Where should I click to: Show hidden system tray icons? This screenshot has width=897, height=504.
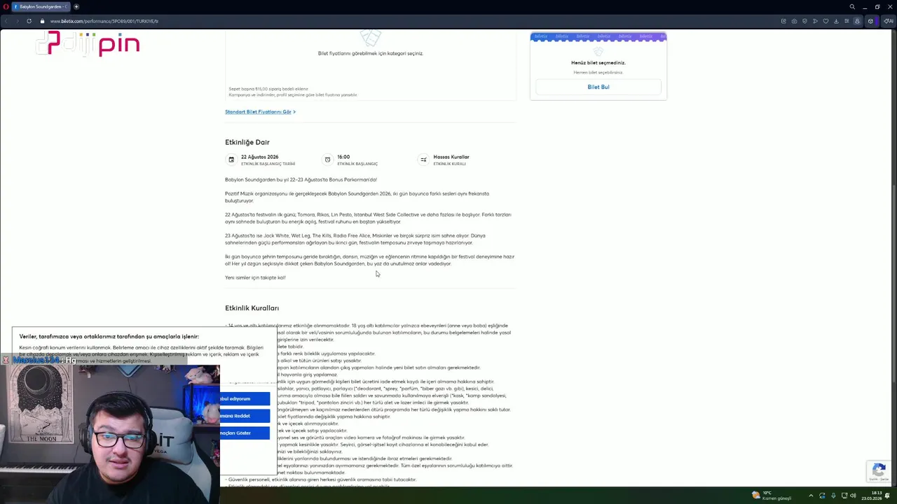point(811,496)
